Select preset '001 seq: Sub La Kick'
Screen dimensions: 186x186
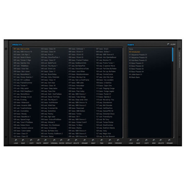(x=21, y=49)
